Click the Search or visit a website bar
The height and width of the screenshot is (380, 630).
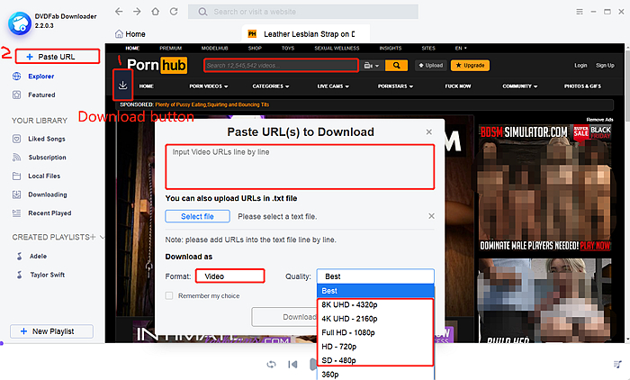point(303,12)
